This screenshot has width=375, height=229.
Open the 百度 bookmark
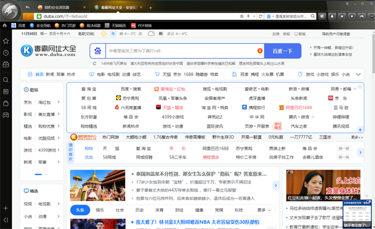click(19, 26)
